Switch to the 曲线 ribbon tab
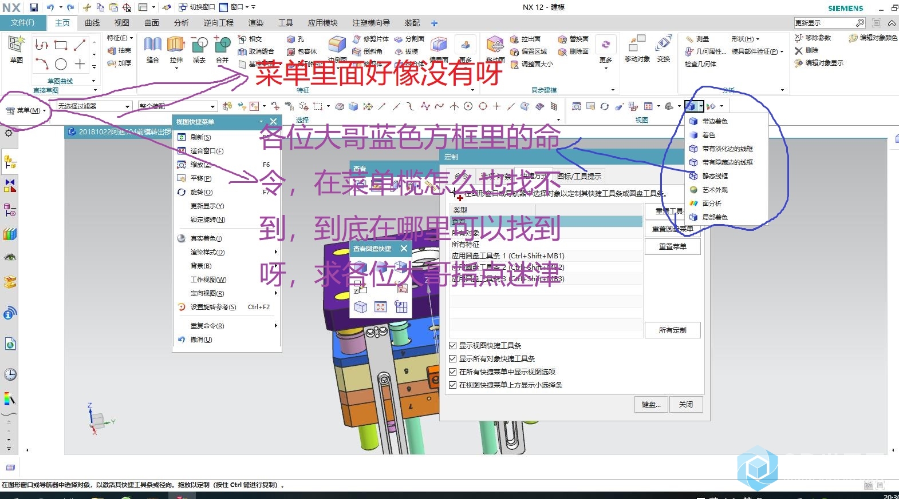The width and height of the screenshot is (899, 499). click(92, 23)
